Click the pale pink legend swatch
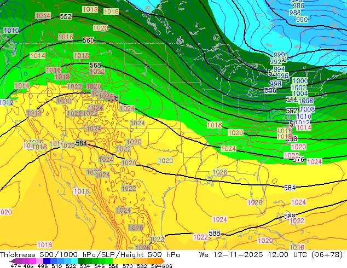The width and height of the screenshot is (347, 268). point(39,261)
